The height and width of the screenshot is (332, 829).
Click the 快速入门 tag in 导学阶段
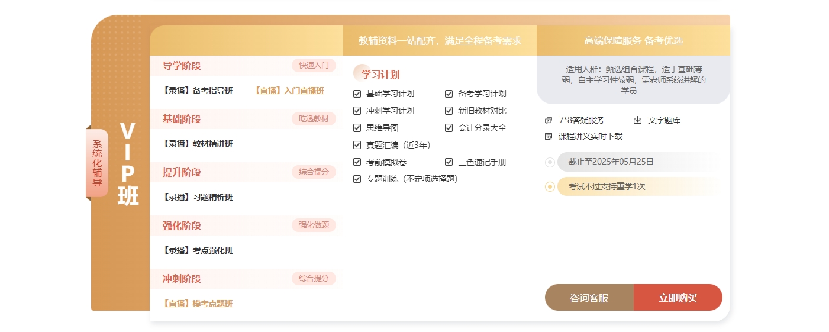[314, 65]
